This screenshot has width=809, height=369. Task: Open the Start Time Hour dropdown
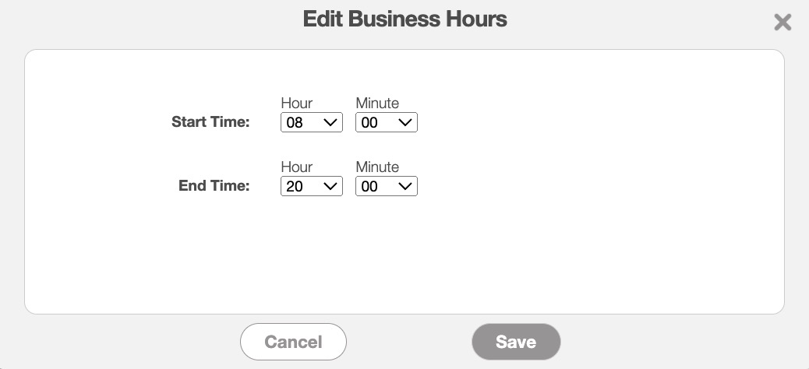(311, 122)
